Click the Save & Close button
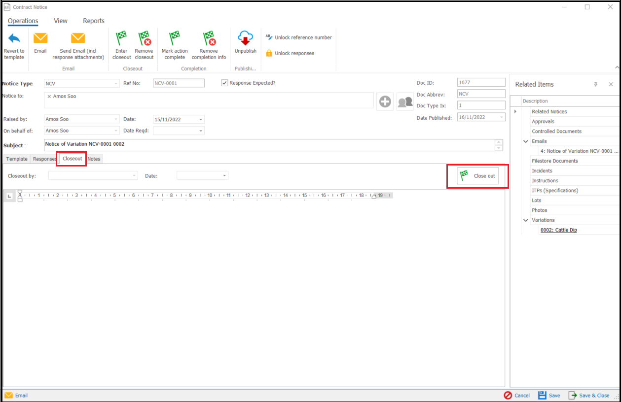Screen dimensions: 621x402 pos(589,395)
